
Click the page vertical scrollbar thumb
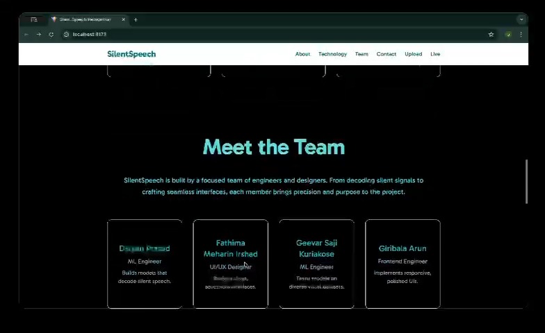pos(526,182)
